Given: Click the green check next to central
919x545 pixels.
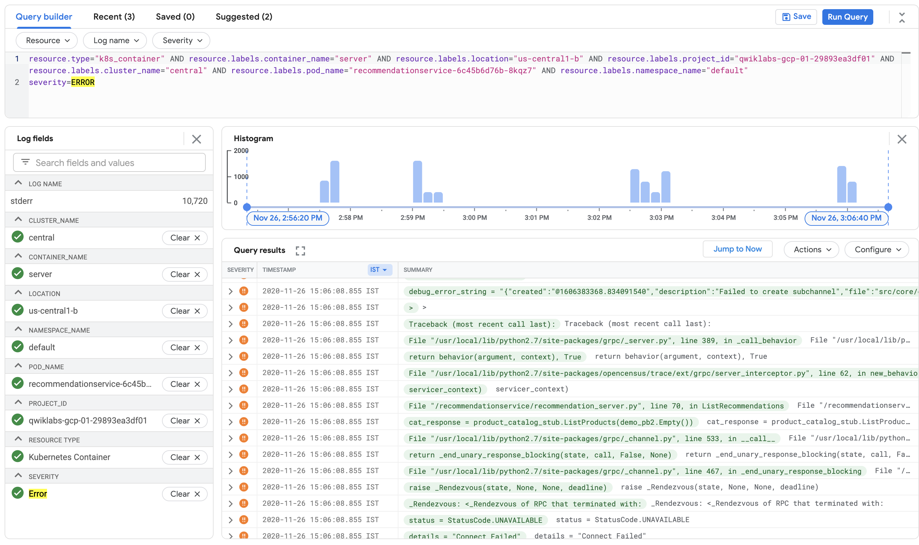Looking at the screenshot, I should 18,237.
